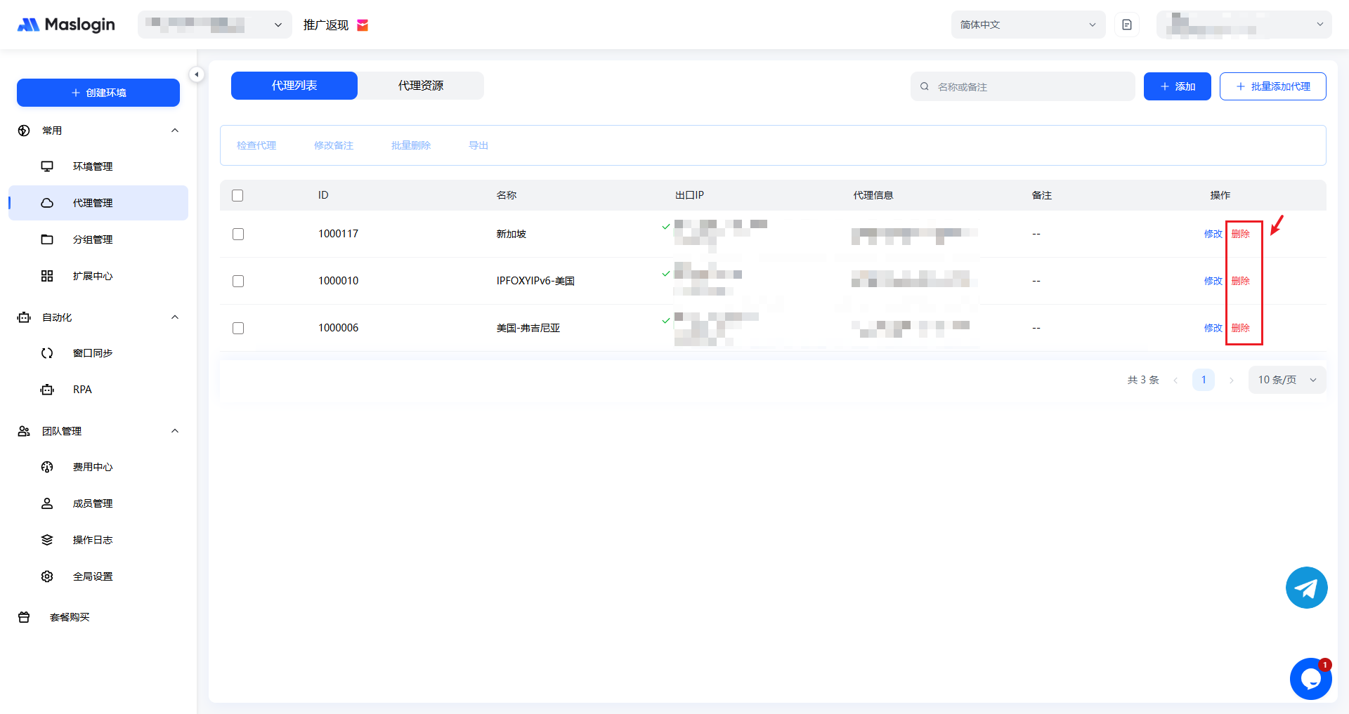The width and height of the screenshot is (1349, 714).
Task: Go to RPA automation page
Action: pos(82,390)
